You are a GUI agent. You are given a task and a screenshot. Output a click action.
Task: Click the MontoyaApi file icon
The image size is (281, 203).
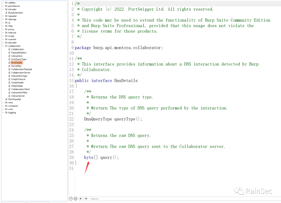pos(6,99)
